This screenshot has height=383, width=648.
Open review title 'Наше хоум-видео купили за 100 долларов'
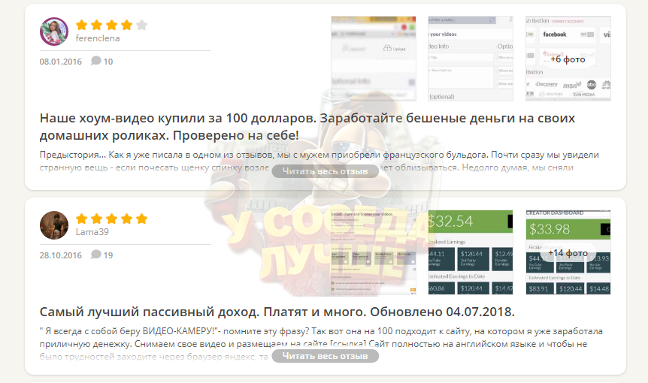tap(307, 126)
